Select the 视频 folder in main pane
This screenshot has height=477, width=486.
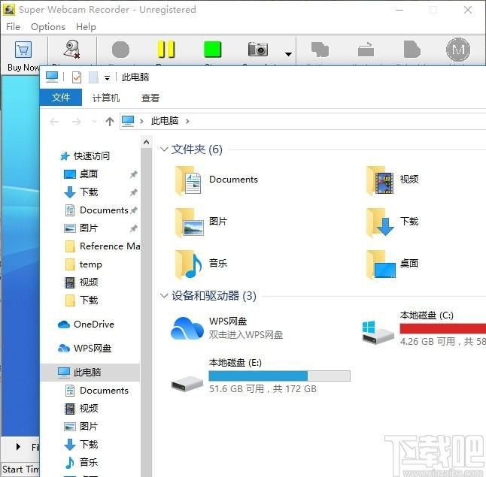coord(392,180)
